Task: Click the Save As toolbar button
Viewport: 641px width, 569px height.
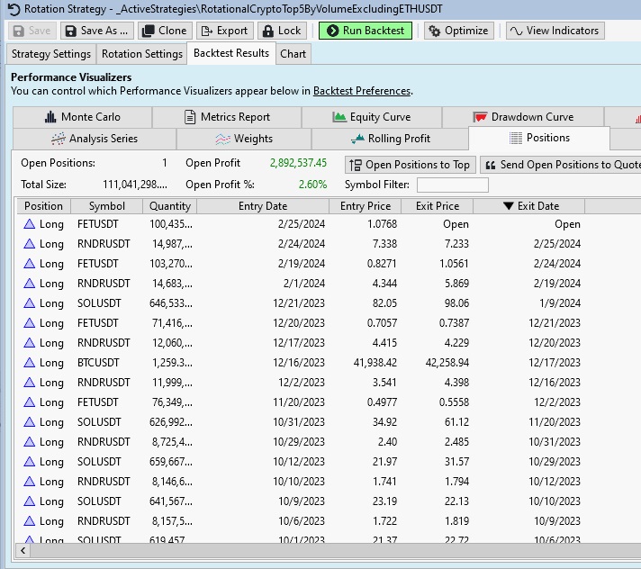Action: [x=96, y=31]
